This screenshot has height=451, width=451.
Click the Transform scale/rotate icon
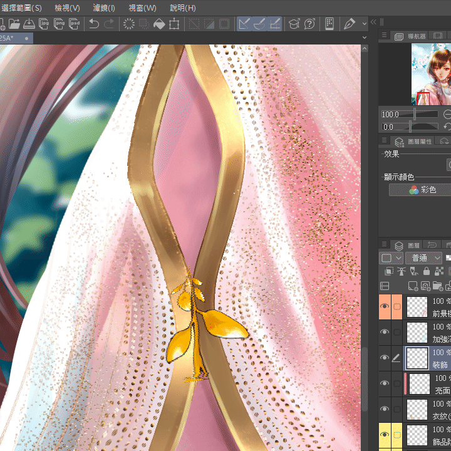tap(174, 24)
